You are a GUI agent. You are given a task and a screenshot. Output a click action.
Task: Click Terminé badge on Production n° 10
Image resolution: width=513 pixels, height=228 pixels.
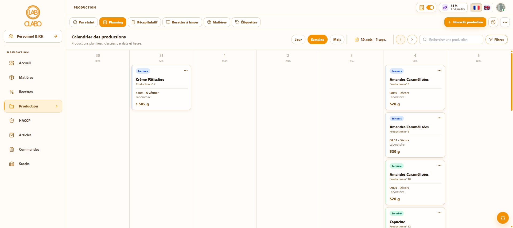(x=397, y=166)
